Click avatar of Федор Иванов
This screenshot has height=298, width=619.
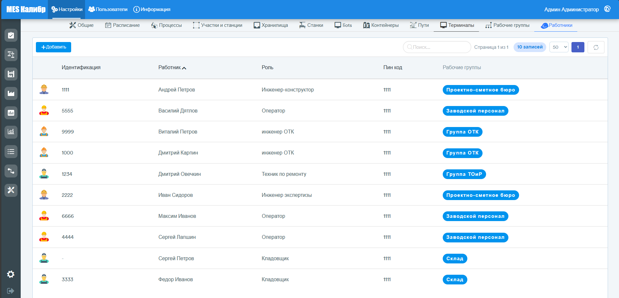44,279
